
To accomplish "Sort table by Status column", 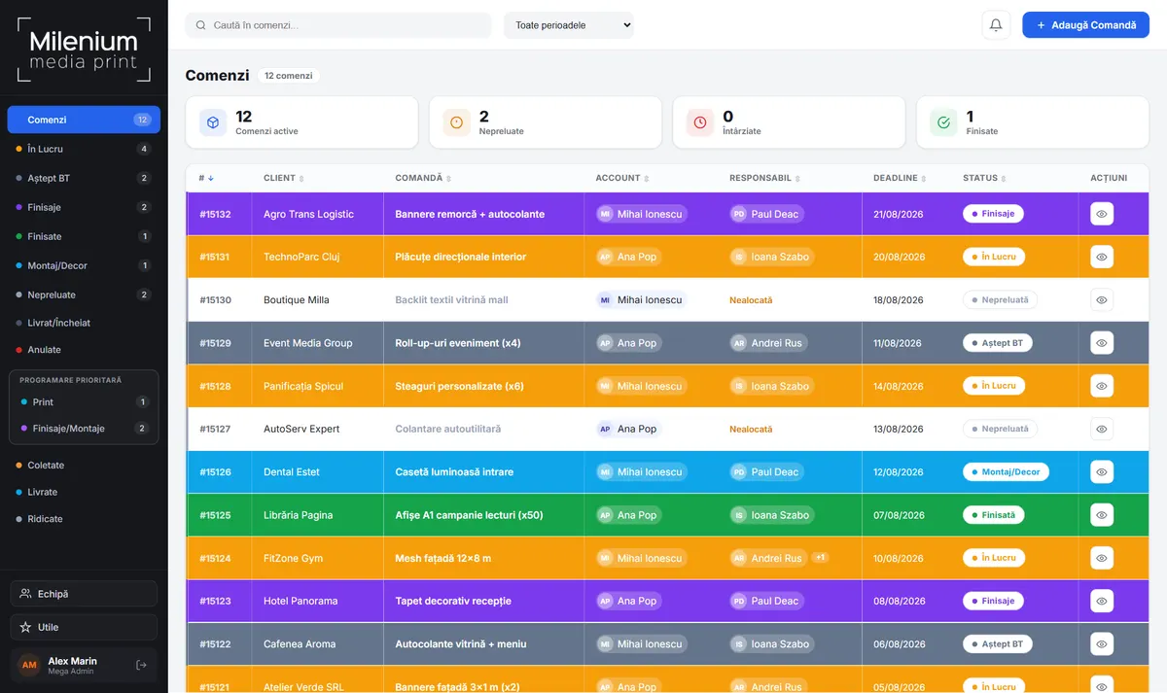I will (x=984, y=178).
